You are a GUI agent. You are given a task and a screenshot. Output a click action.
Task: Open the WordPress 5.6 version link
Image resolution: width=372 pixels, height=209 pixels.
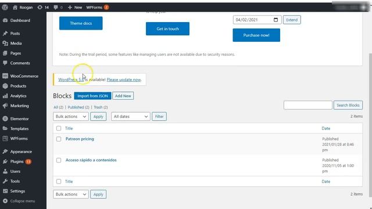(71, 80)
